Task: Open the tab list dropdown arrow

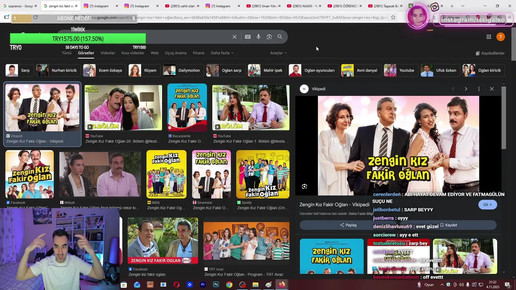Action: click(x=462, y=6)
